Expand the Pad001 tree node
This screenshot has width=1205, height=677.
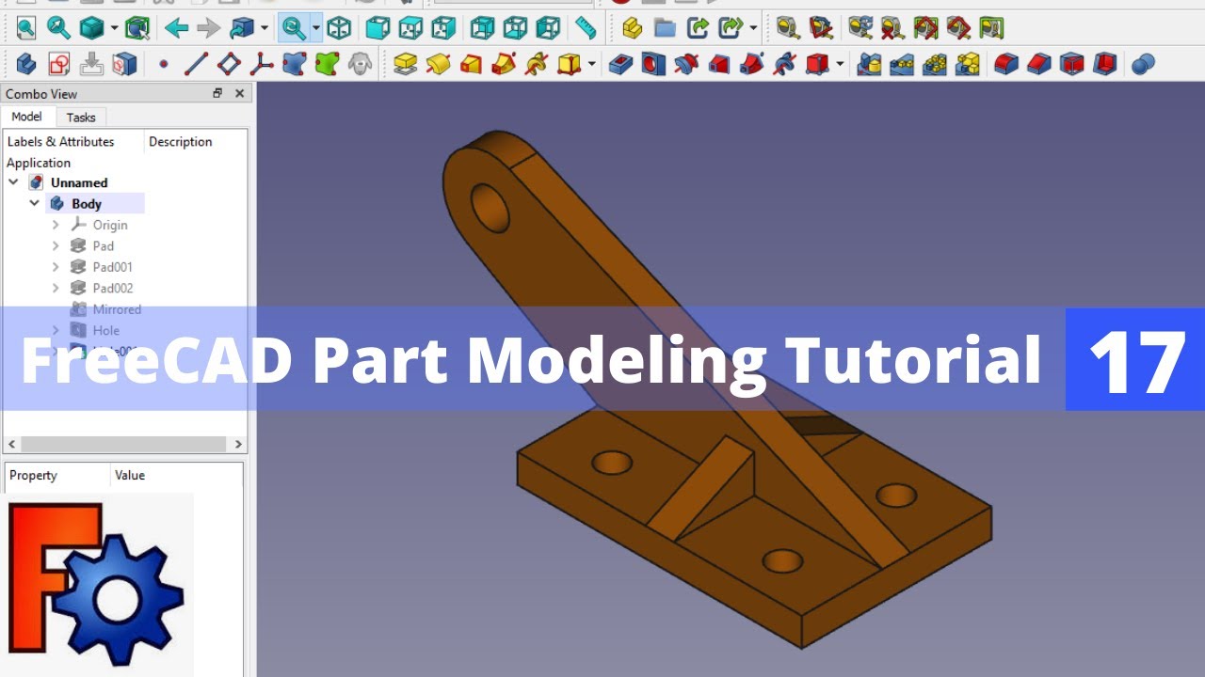(x=56, y=267)
